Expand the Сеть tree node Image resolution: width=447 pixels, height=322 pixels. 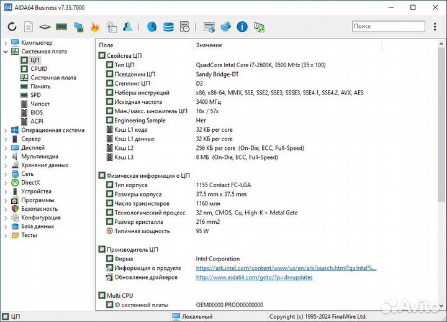(x=6, y=174)
